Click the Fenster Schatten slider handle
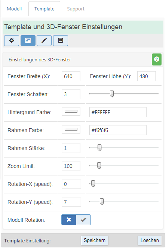166x248 pixels. click(112, 94)
